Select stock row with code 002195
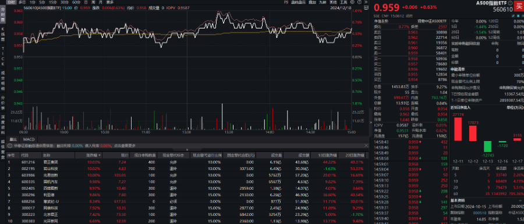Viewport: 524px width, 224px height. [187, 168]
